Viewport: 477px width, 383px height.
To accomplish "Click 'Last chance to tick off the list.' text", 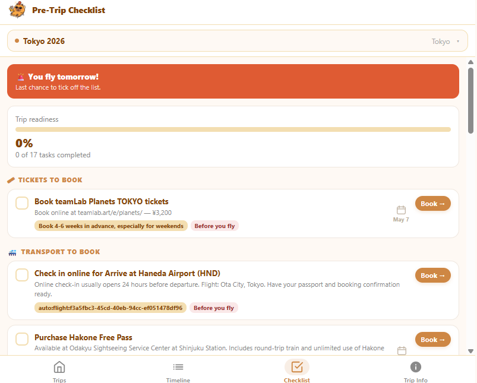I will [58, 87].
